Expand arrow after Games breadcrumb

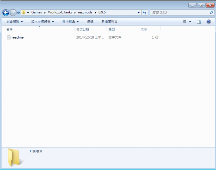click(x=45, y=13)
